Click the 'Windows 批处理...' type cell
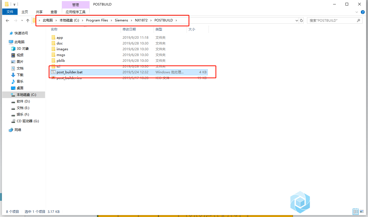Image resolution: width=368 pixels, height=217 pixels. coord(170,72)
